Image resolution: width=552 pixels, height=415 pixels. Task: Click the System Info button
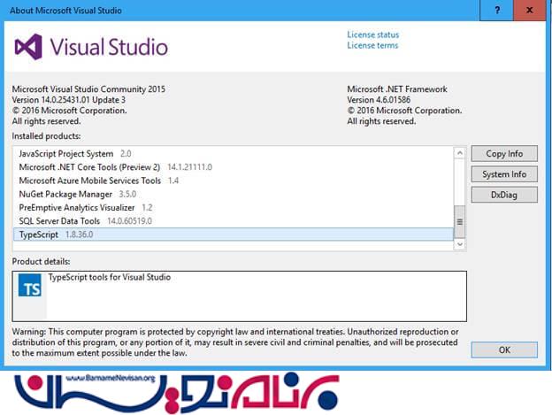tap(504, 174)
